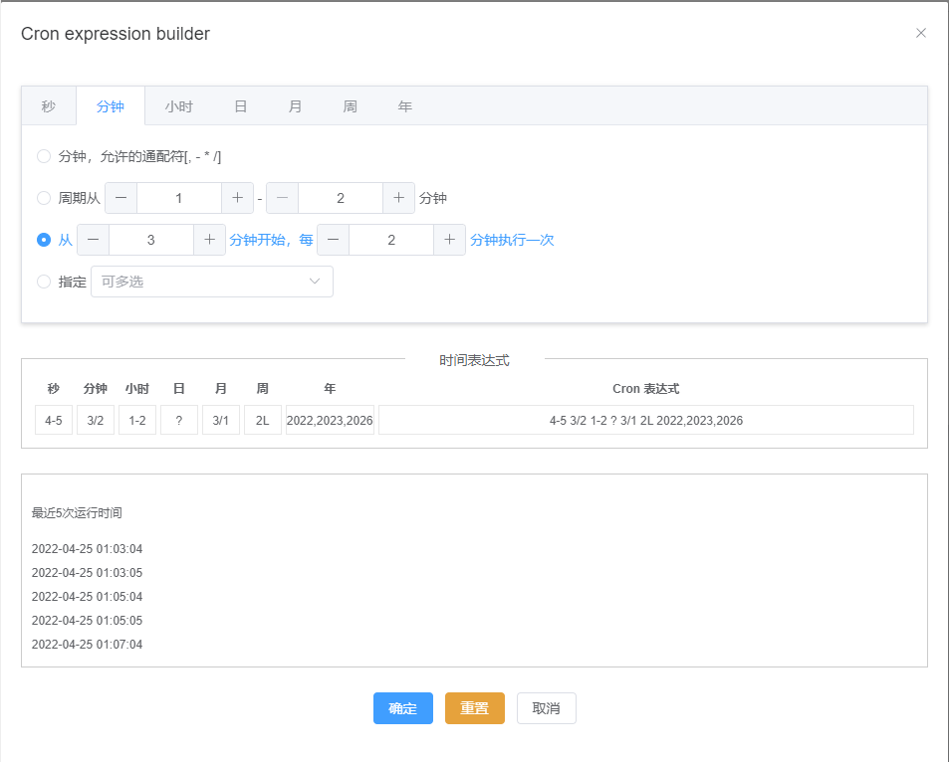Close the Cron expression builder dialog

click(920, 33)
